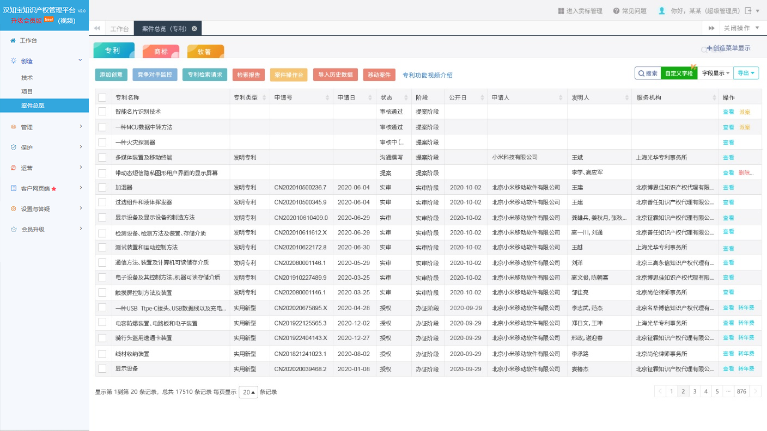Select the checkbox for 加湿器 row
Viewport: 767px width, 431px height.
[102, 187]
